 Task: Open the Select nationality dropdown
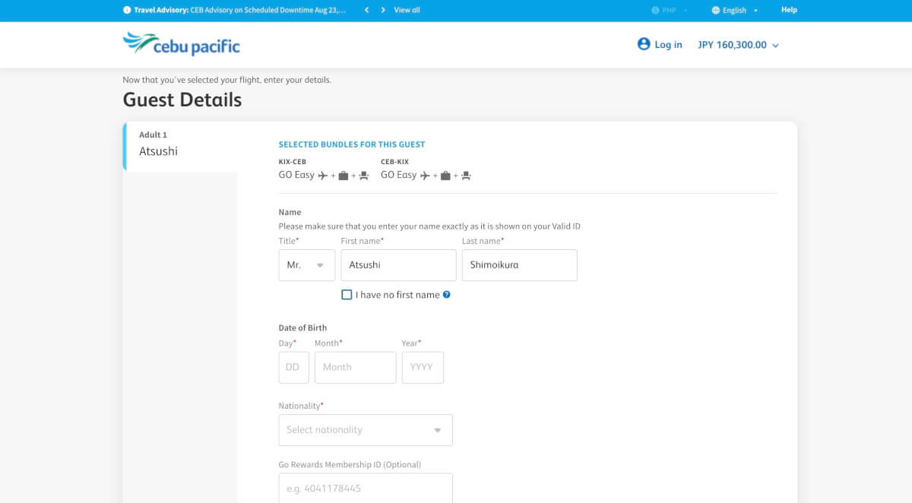click(x=366, y=430)
